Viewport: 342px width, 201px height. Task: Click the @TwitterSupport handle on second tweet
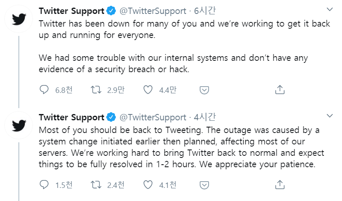click(153, 117)
